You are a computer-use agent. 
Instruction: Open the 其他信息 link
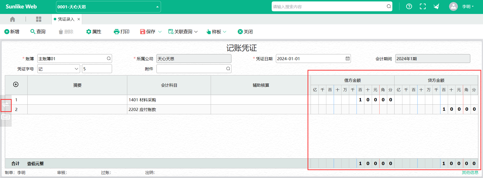pos(470,172)
